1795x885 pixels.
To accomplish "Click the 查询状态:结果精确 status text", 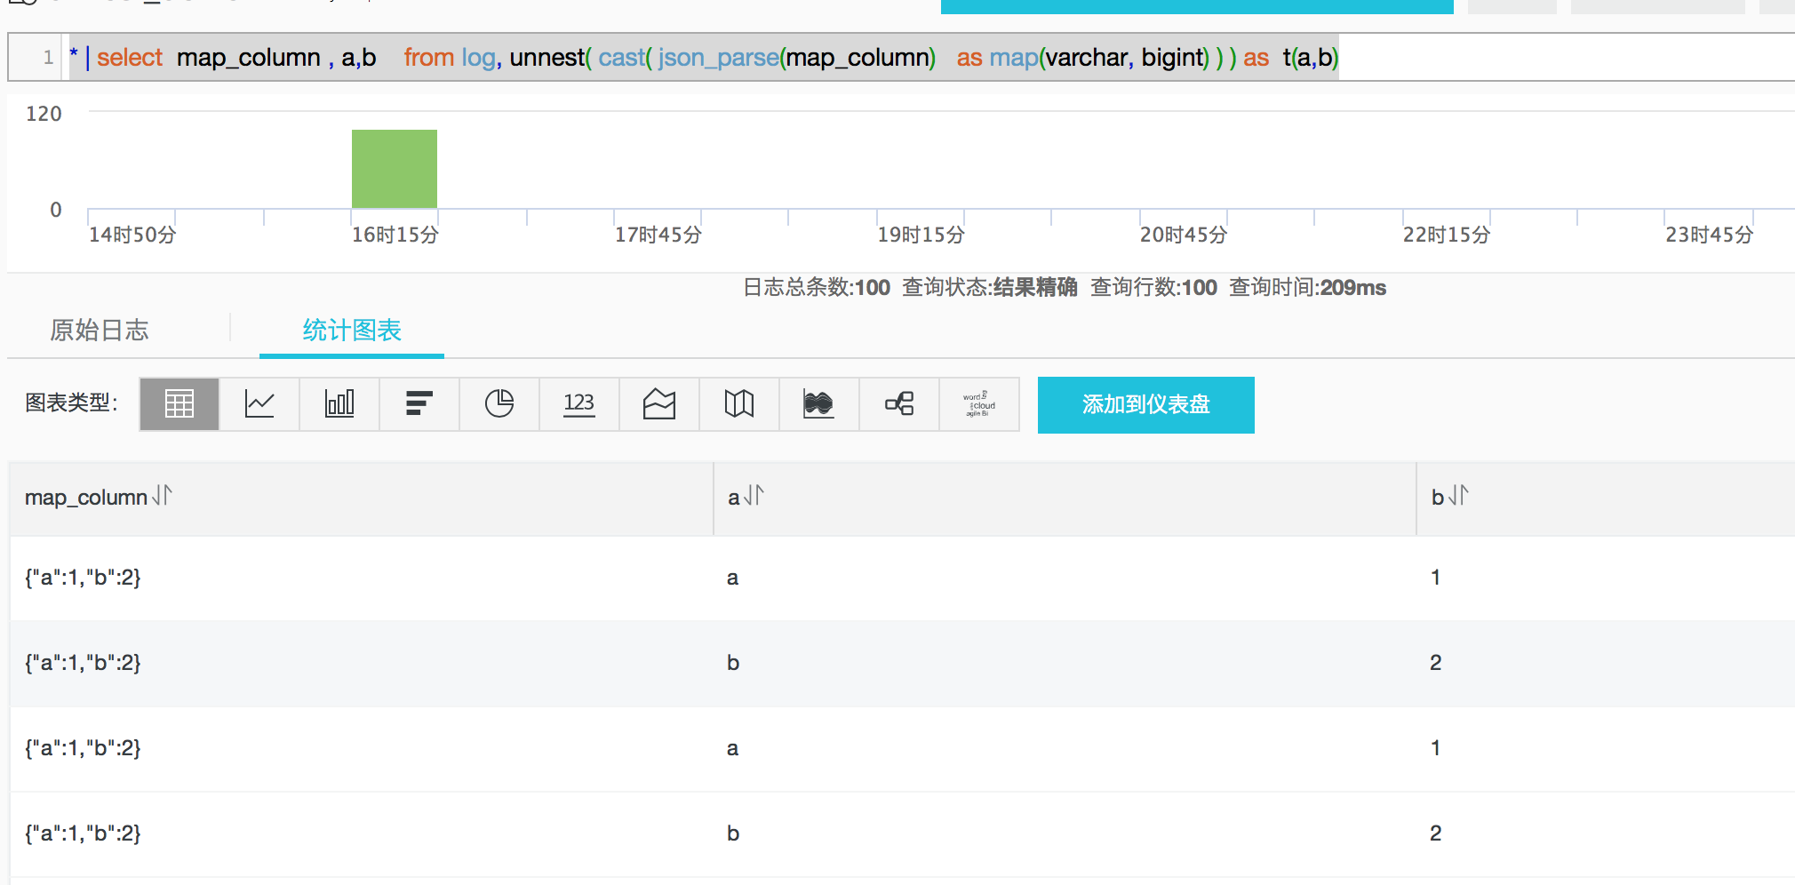I will pyautogui.click(x=990, y=288).
